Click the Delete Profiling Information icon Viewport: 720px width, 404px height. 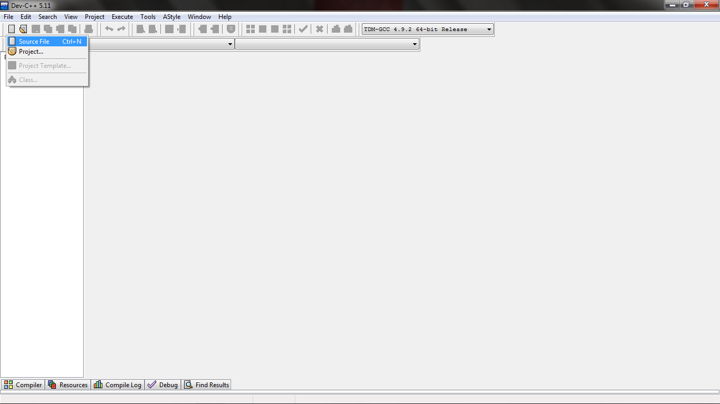tap(348, 29)
